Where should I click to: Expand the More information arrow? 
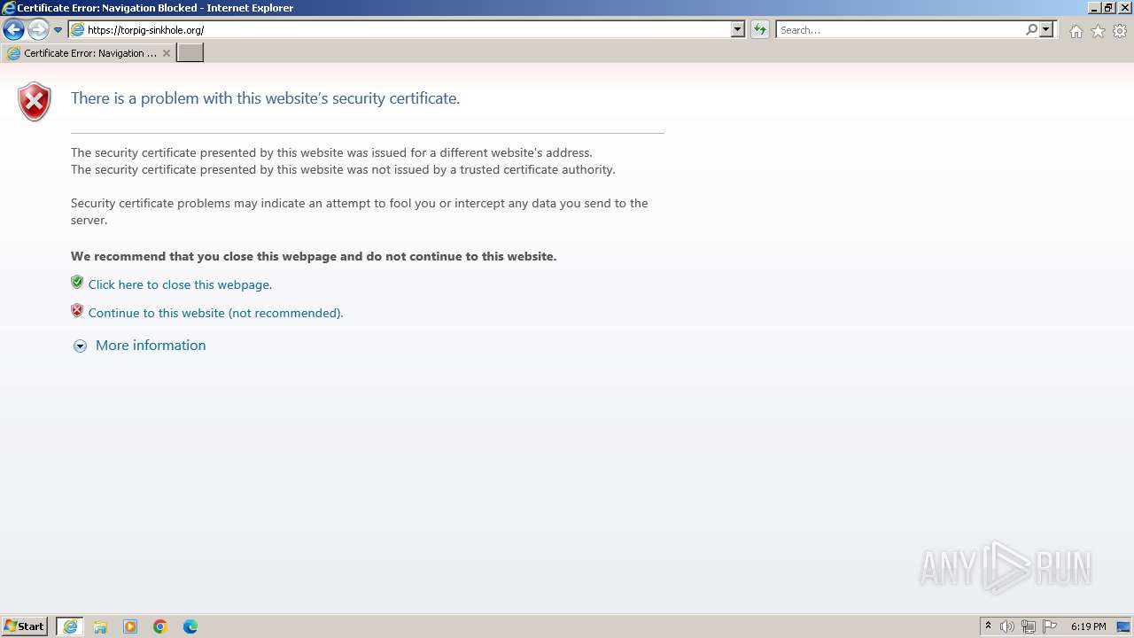tap(80, 346)
